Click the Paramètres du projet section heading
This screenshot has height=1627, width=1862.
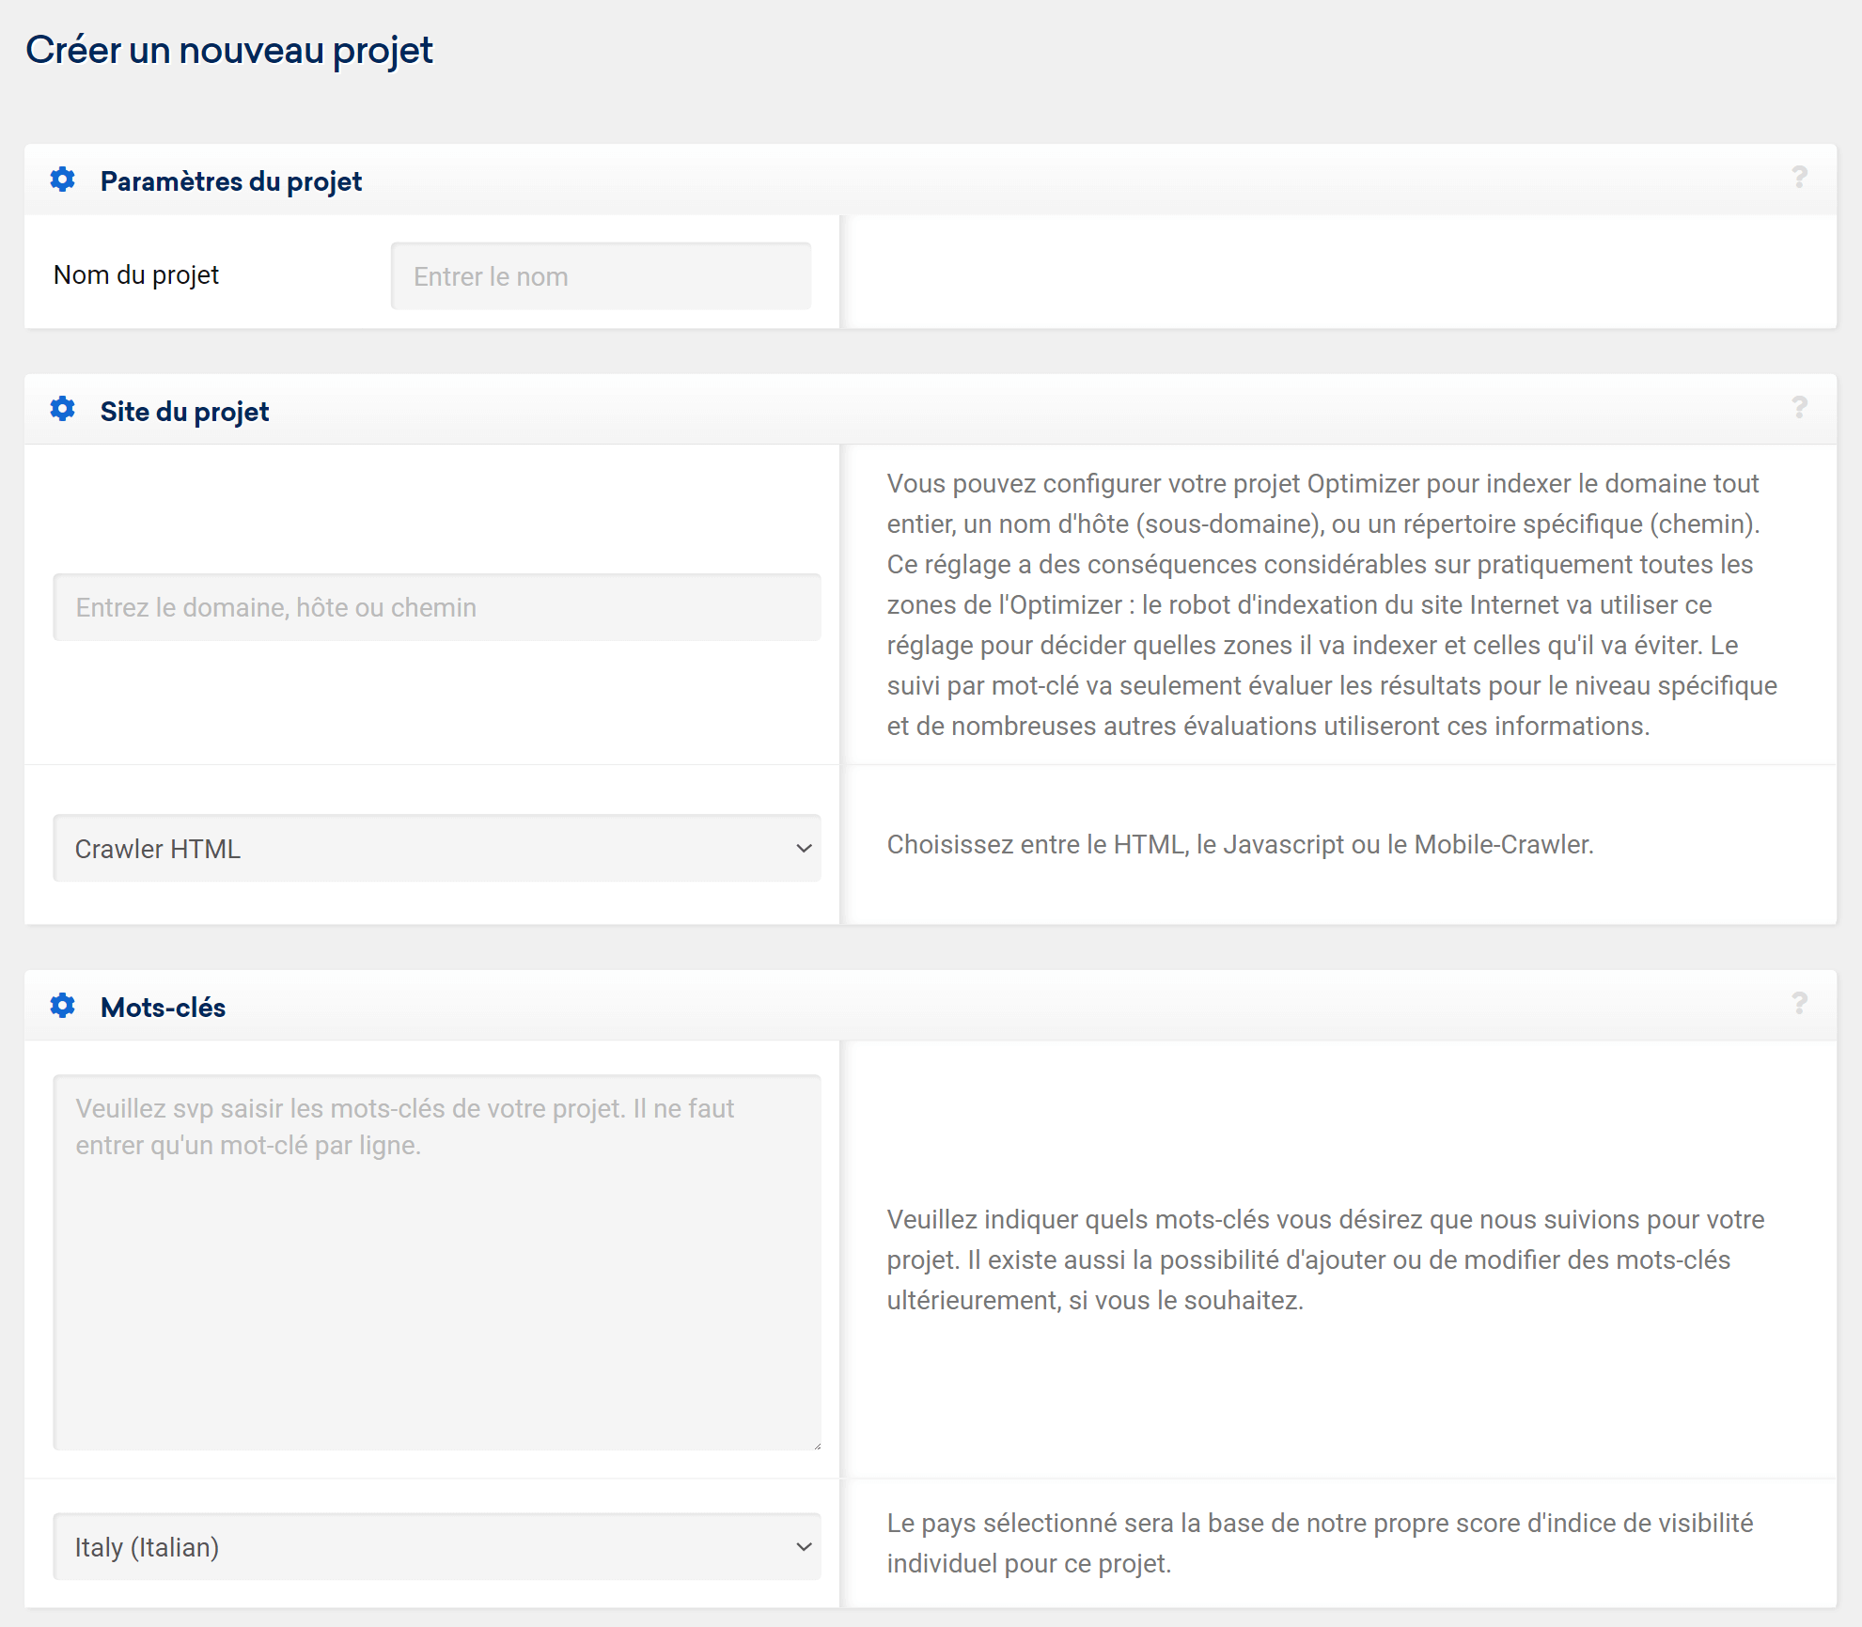(x=231, y=181)
